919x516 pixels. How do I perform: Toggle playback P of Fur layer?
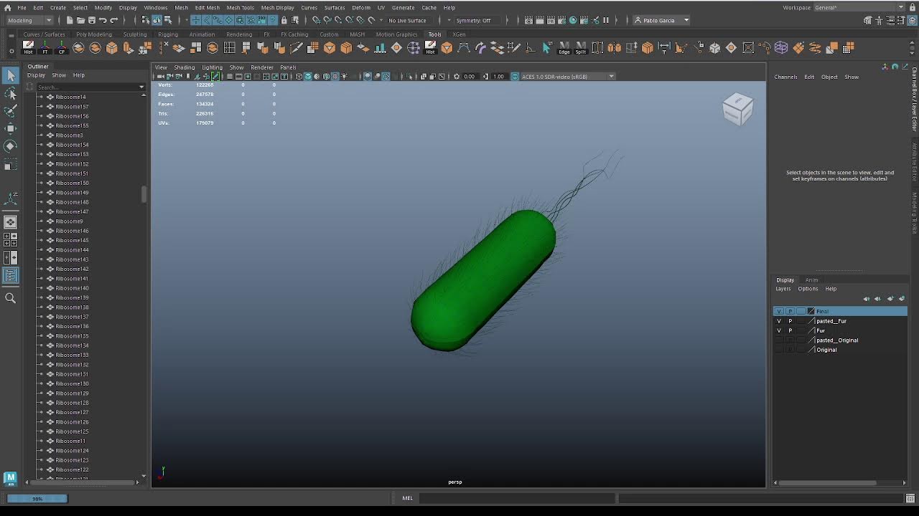tap(790, 330)
